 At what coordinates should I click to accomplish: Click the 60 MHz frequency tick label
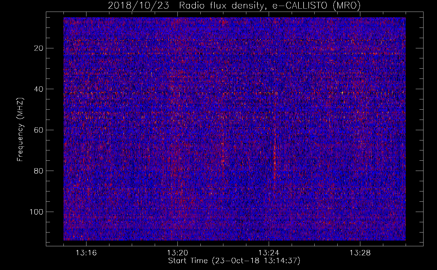click(39, 130)
